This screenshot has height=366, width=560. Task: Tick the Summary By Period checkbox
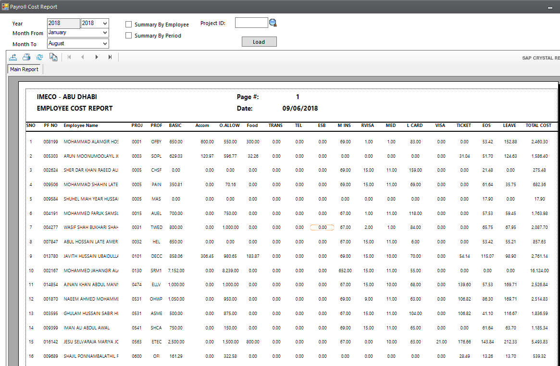[129, 35]
